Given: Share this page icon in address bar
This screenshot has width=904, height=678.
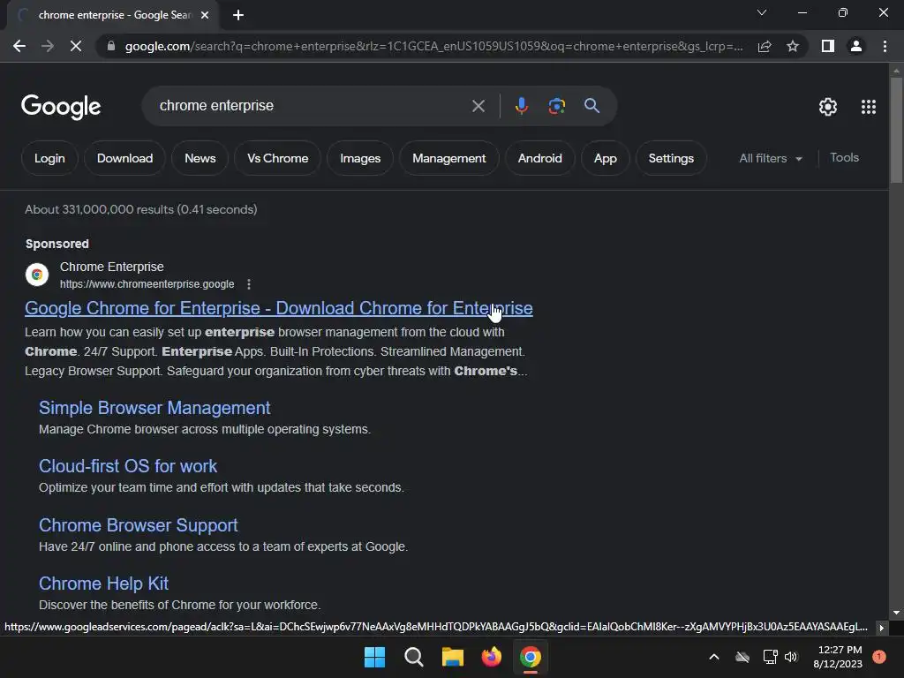Looking at the screenshot, I should coord(765,46).
